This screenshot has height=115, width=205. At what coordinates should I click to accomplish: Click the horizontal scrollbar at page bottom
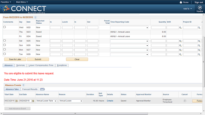(x=75, y=114)
